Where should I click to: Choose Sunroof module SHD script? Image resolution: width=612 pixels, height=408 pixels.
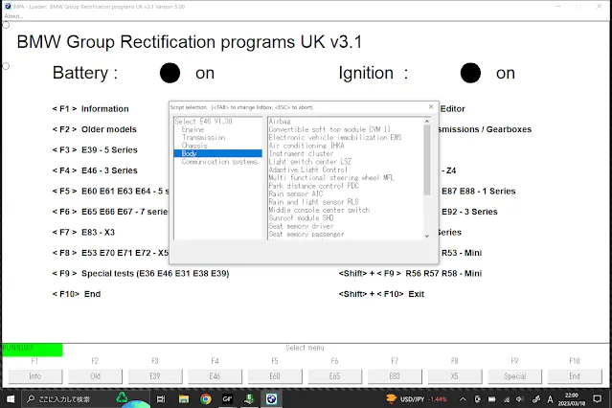[301, 218]
